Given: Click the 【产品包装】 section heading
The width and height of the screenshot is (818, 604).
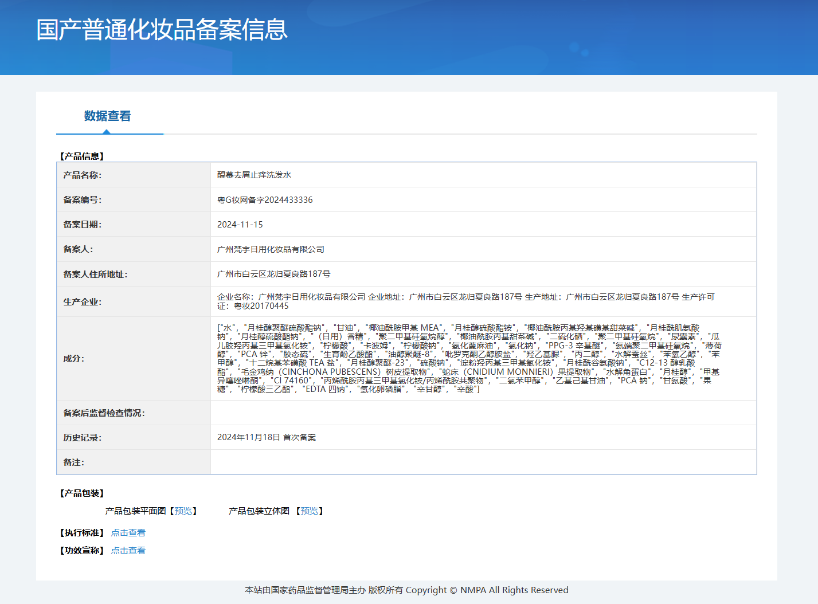Looking at the screenshot, I should [x=81, y=493].
